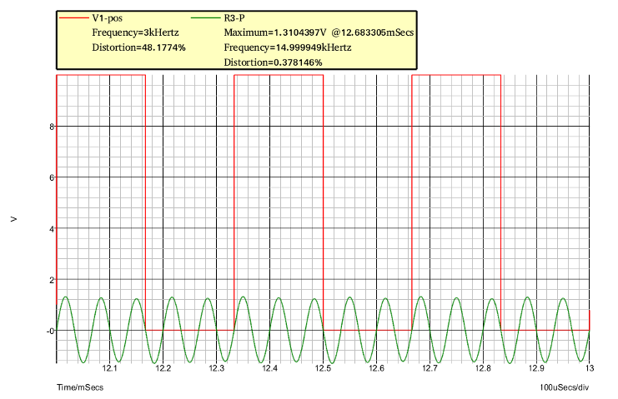Click the Distortion=0.378146% measurement

(273, 62)
